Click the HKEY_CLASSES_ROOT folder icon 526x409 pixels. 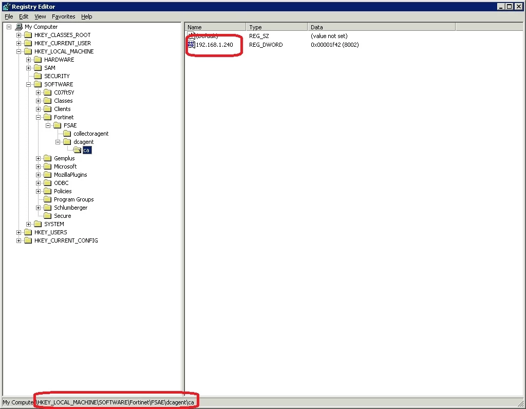(28, 35)
